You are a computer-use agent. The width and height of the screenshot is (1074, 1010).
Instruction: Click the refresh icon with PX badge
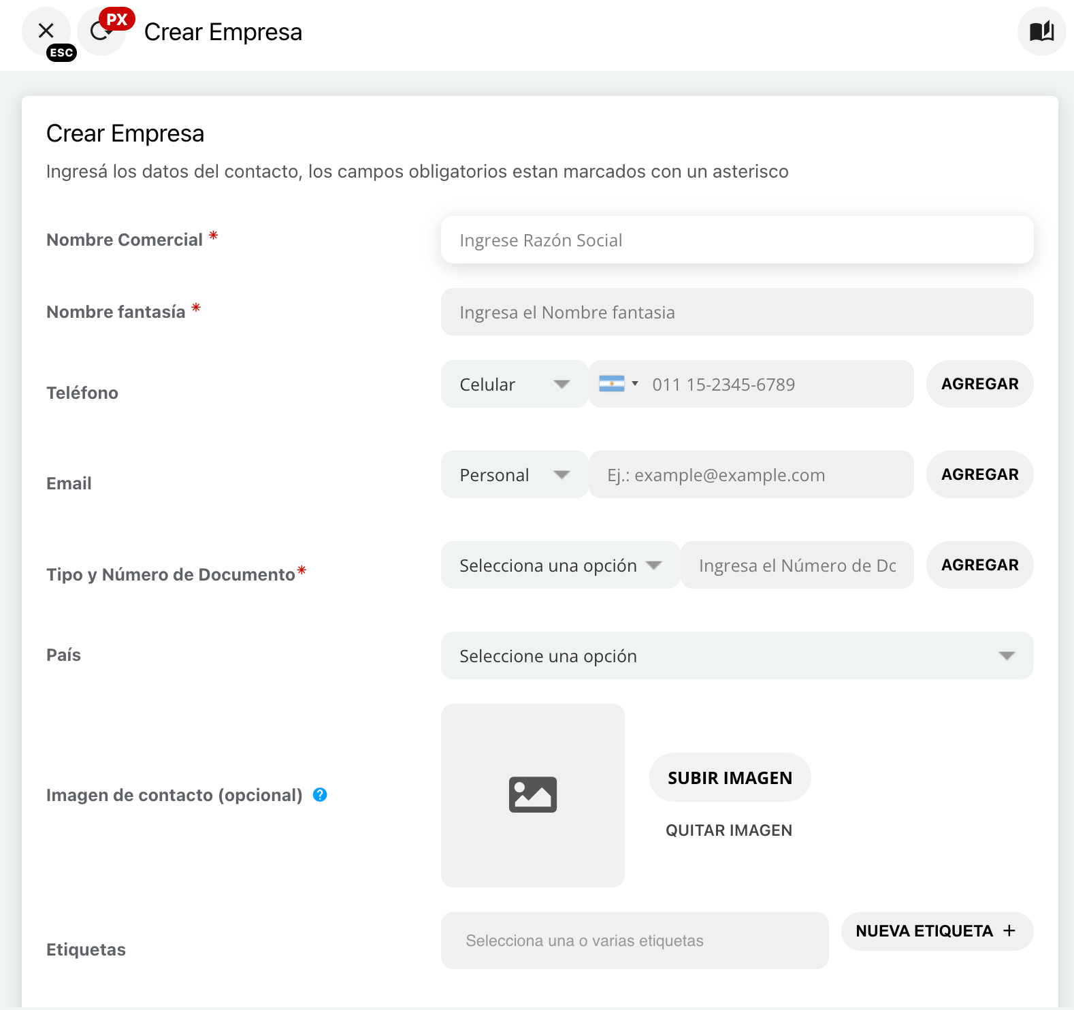(x=101, y=32)
